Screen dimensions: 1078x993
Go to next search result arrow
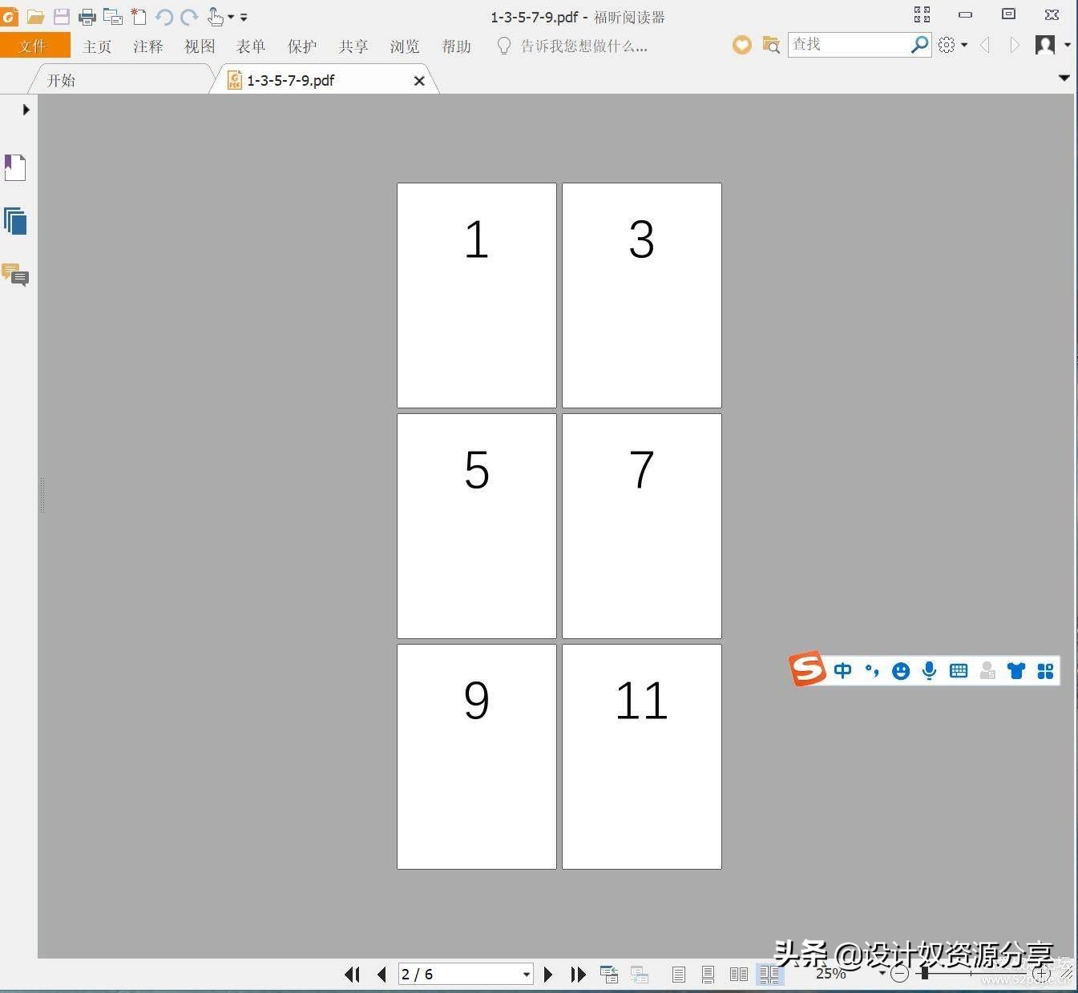coord(1014,45)
